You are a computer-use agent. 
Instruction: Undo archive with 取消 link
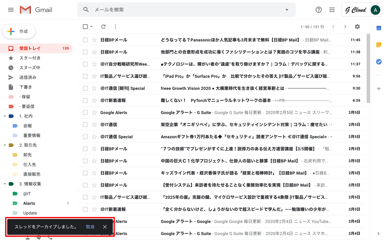(x=90, y=227)
